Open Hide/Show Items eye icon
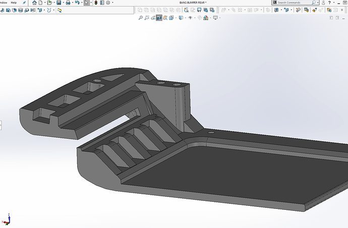The width and height of the screenshot is (348, 228). coord(190,18)
